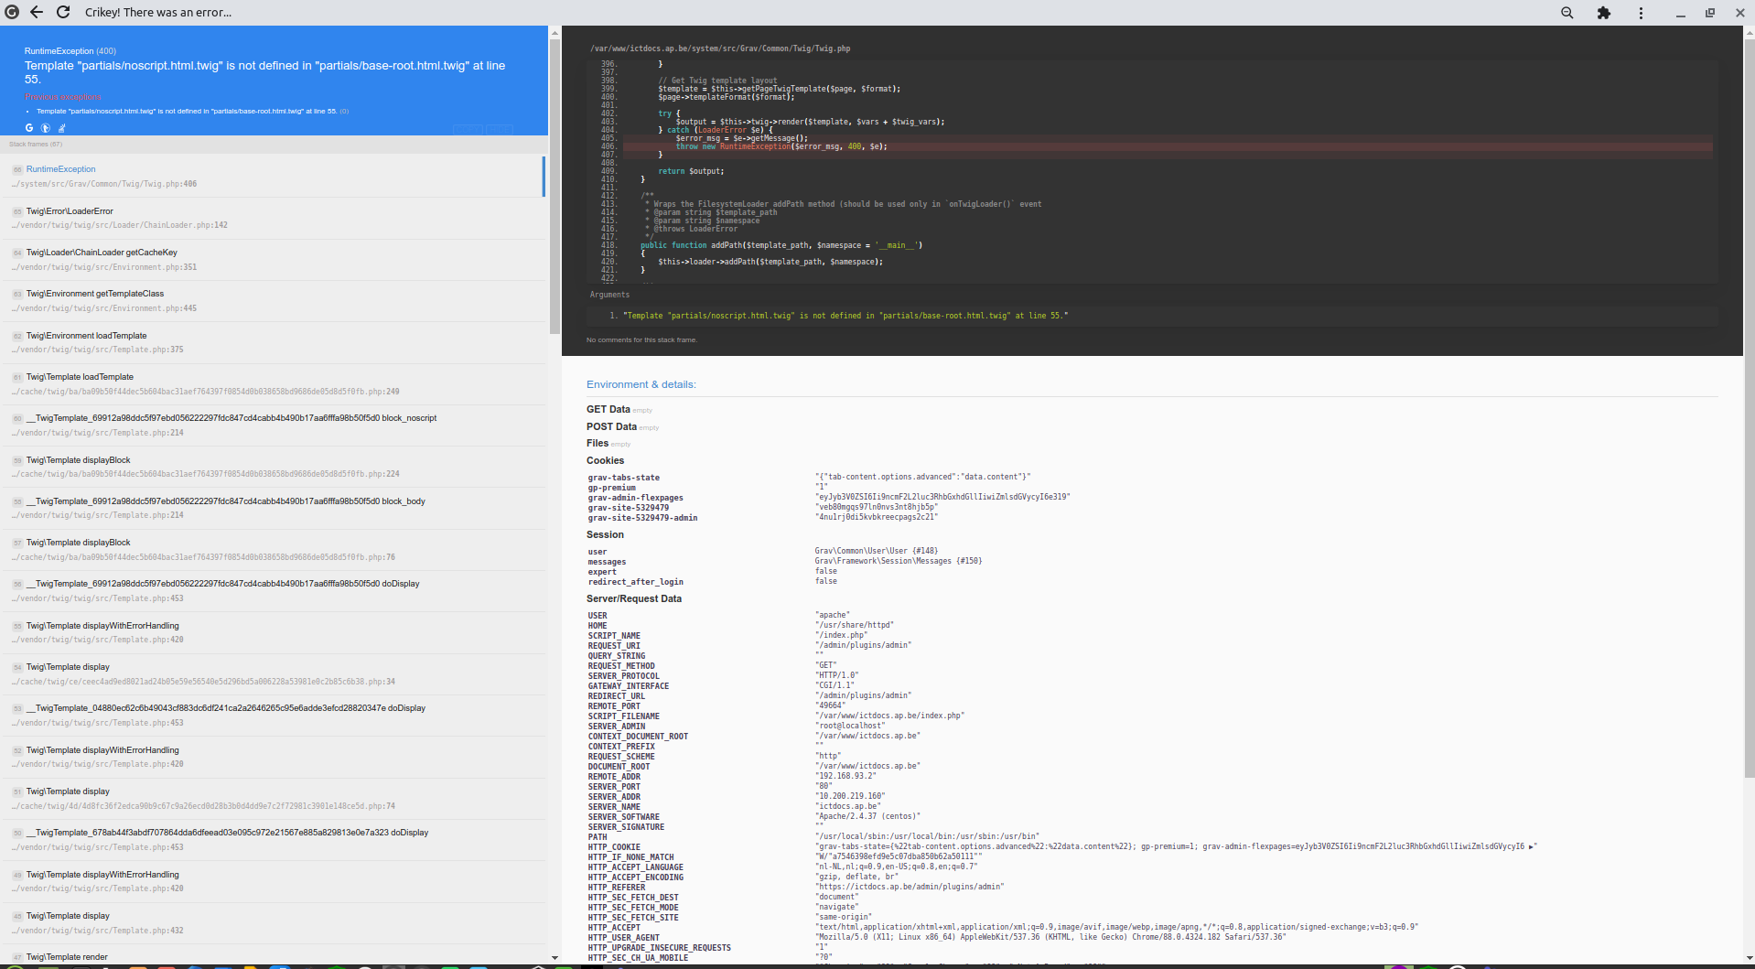This screenshot has height=969, width=1755.
Task: Go back with the browser back arrow
Action: (x=37, y=12)
